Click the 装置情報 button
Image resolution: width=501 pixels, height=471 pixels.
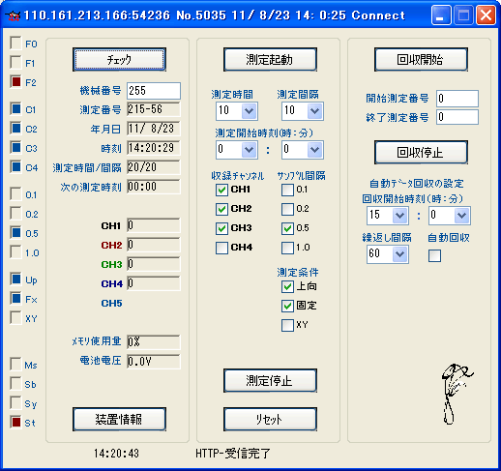[x=119, y=420]
